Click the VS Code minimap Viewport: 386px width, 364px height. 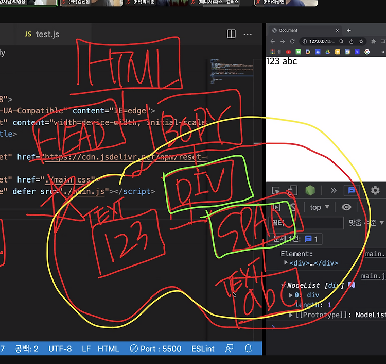tap(232, 71)
